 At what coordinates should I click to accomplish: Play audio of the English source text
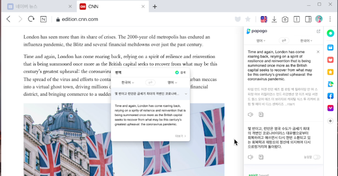coord(250,115)
